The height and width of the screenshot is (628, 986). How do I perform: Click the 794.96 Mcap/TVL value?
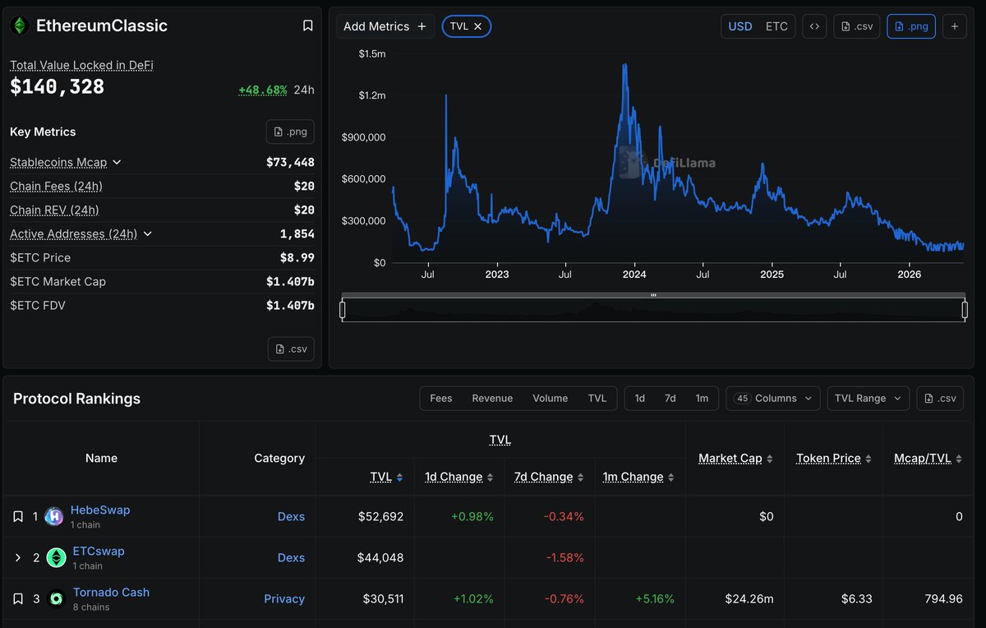942,599
